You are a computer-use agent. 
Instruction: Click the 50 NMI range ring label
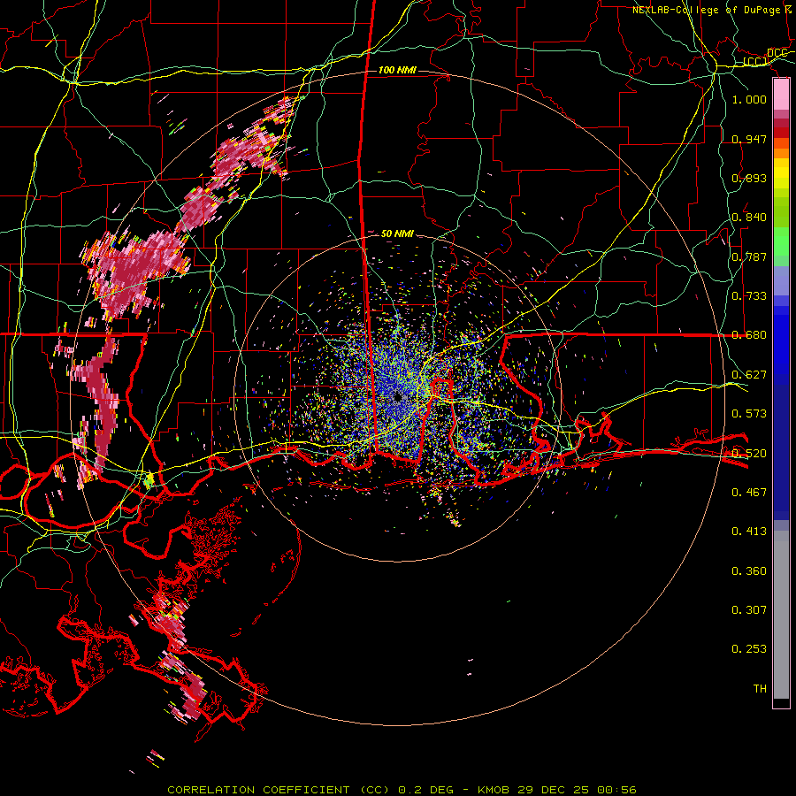point(397,233)
